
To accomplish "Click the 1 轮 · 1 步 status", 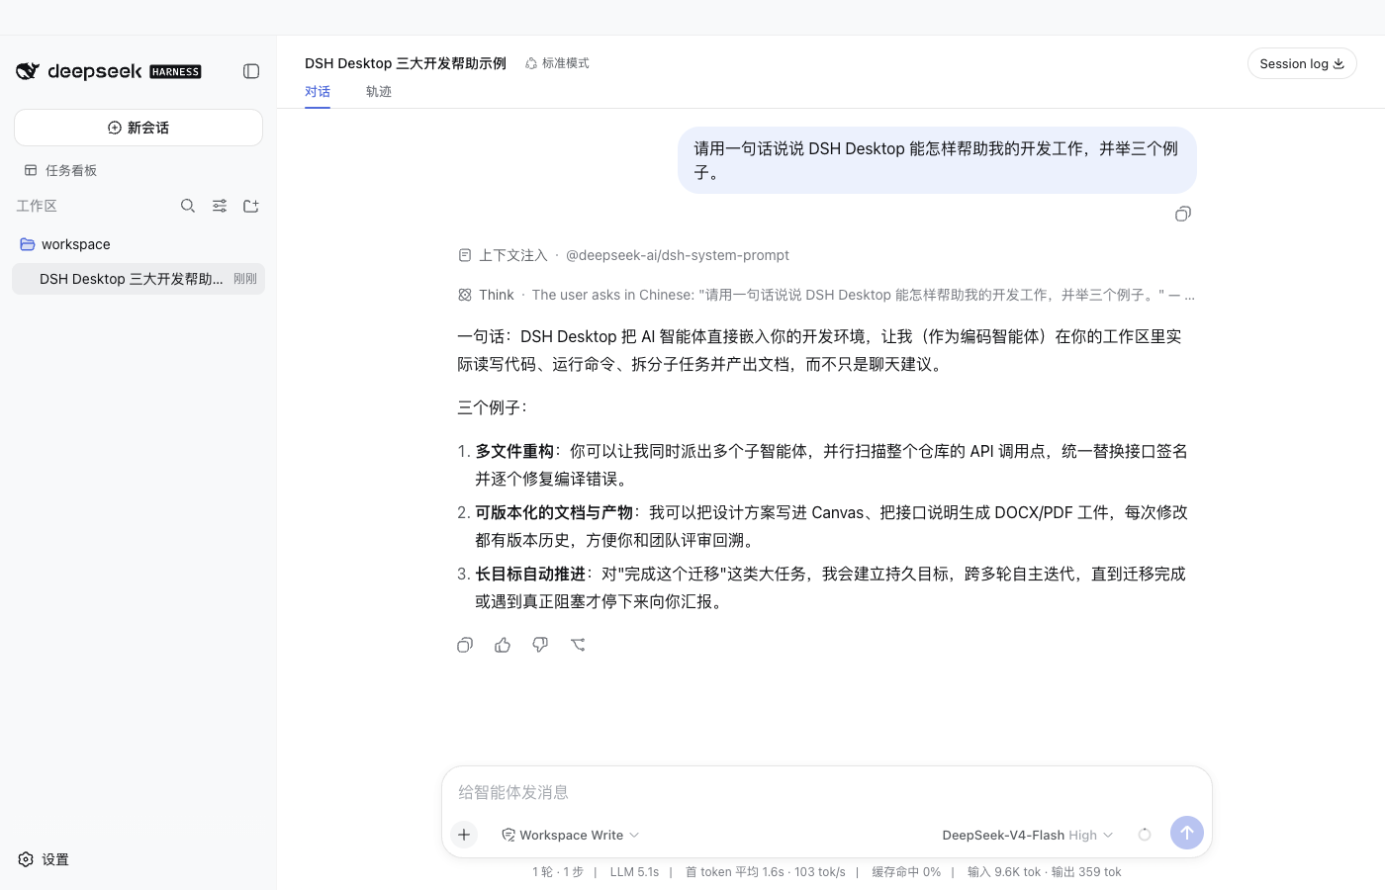I will [558, 872].
